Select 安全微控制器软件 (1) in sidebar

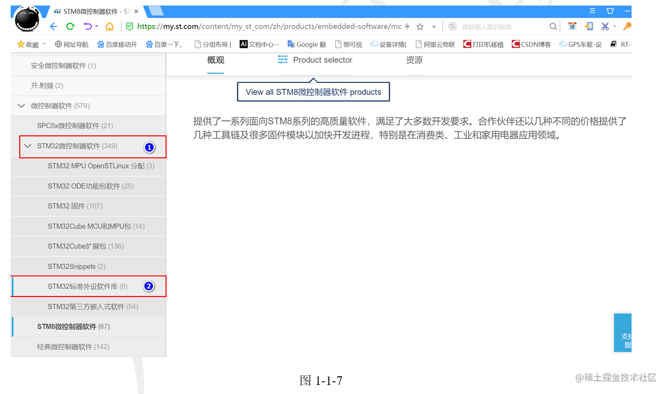[x=89, y=66]
